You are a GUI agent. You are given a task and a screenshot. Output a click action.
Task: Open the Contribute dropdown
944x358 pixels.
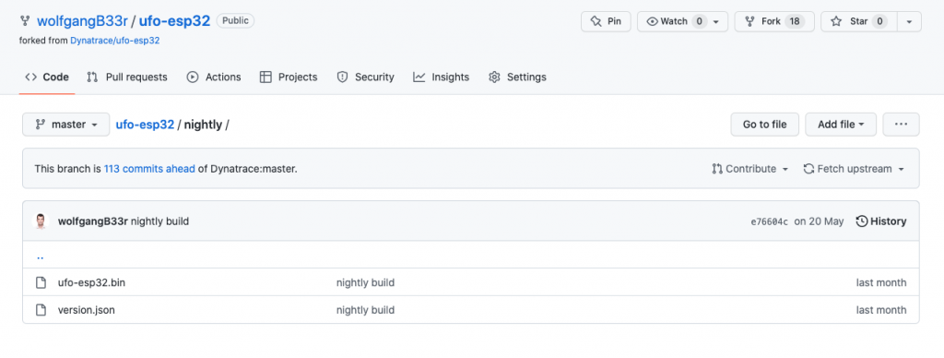750,169
